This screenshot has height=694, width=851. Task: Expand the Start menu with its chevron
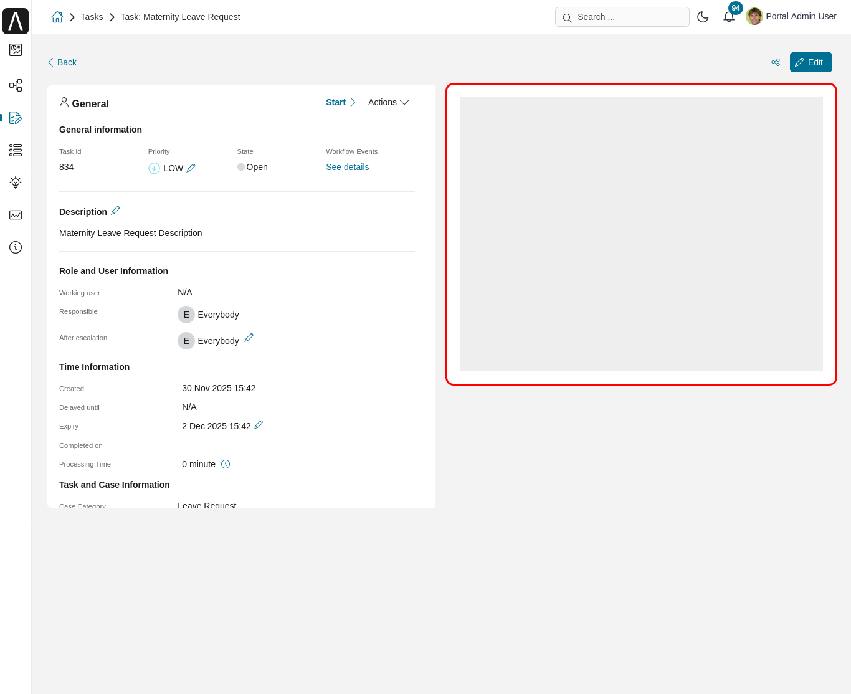(x=352, y=102)
